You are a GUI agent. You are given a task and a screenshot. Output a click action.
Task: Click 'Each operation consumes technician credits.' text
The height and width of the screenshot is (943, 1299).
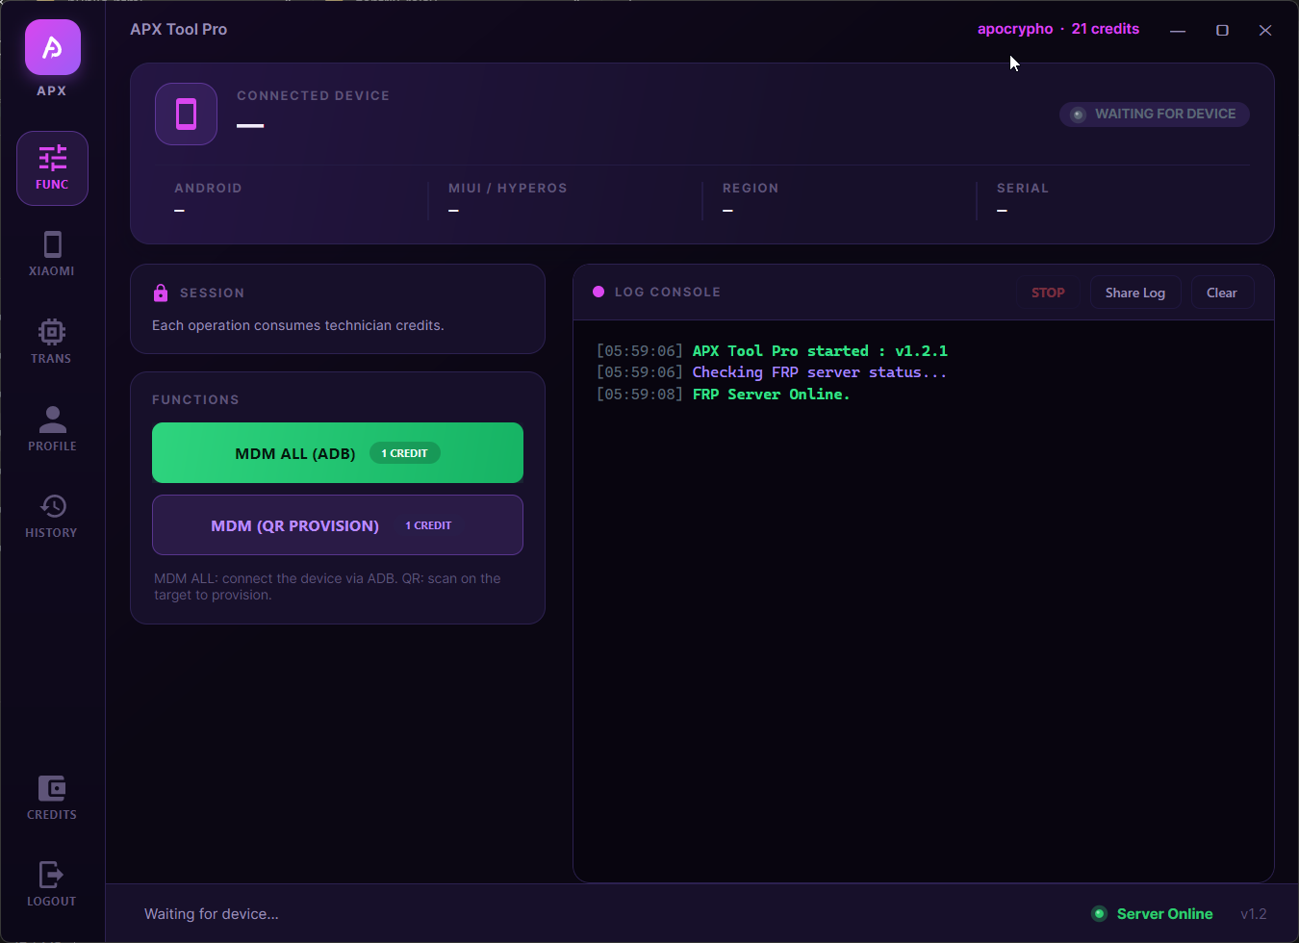click(x=298, y=325)
